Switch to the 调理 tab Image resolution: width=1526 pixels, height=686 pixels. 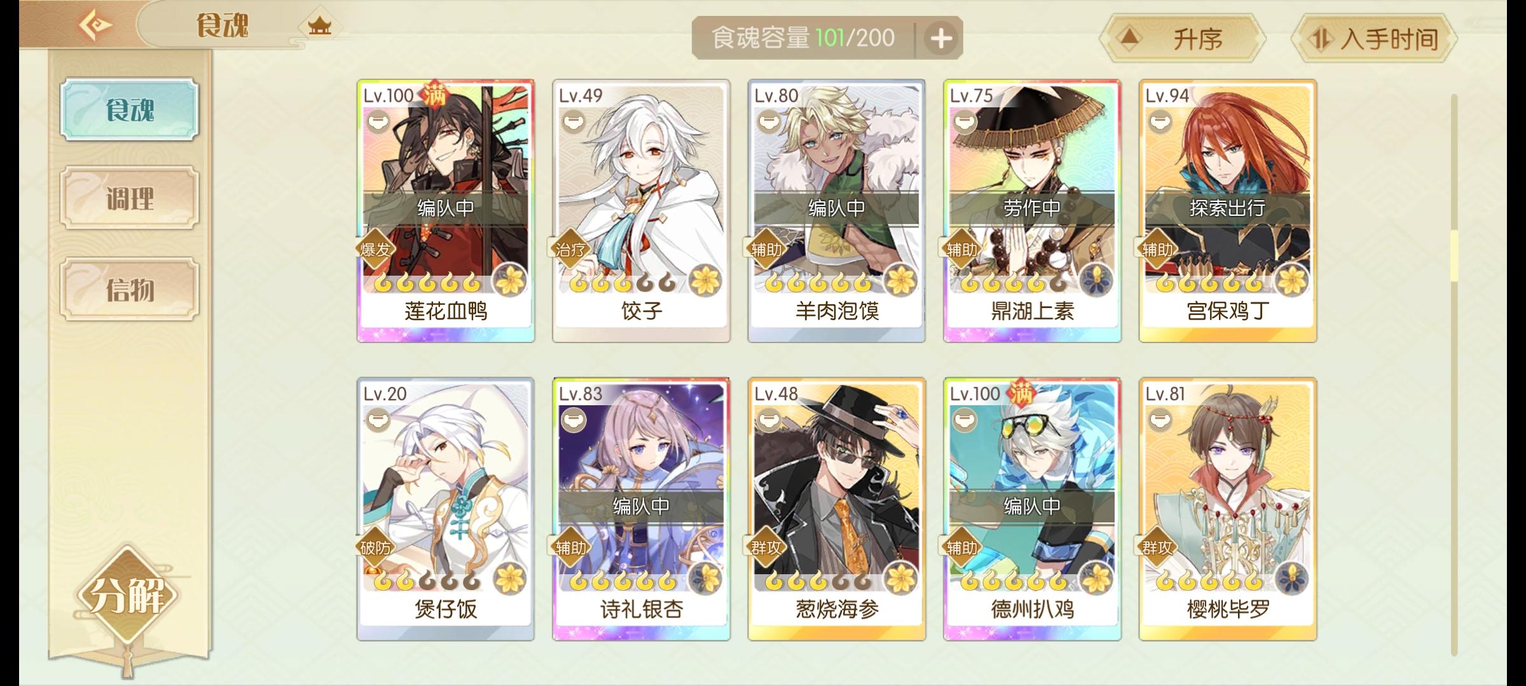tap(130, 199)
